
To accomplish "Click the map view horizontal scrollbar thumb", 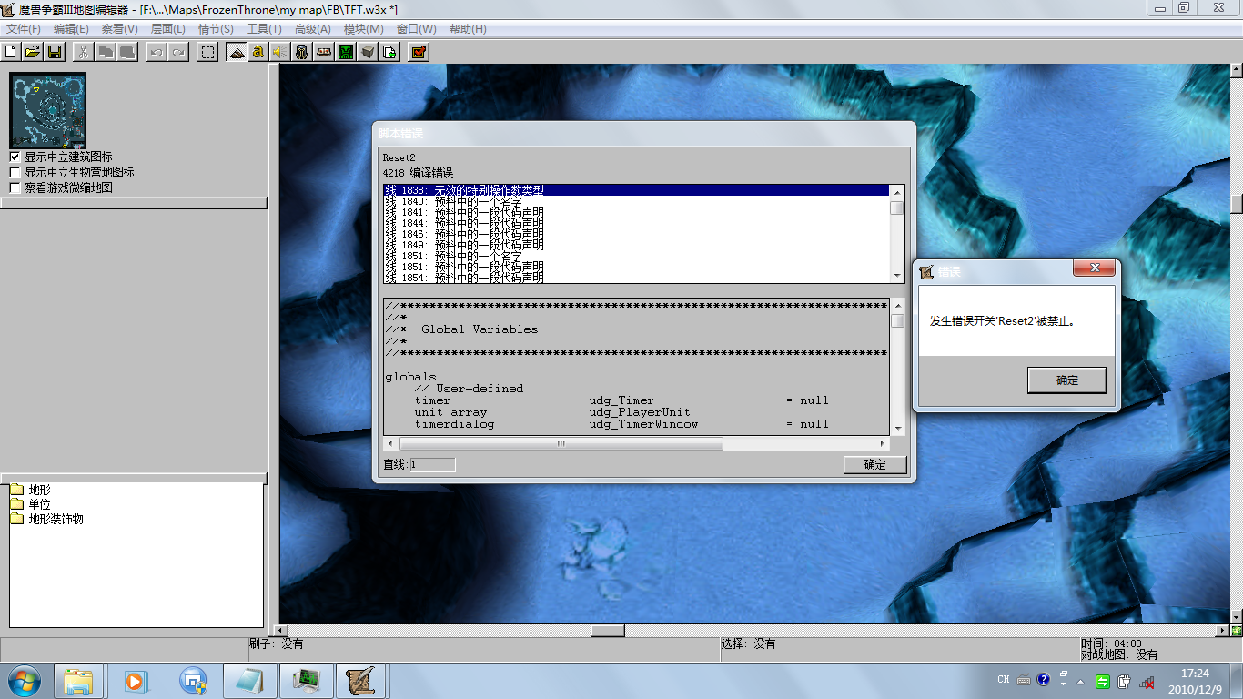I will (x=608, y=631).
